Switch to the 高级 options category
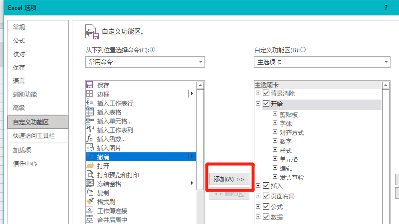The image size is (399, 224). [19, 108]
